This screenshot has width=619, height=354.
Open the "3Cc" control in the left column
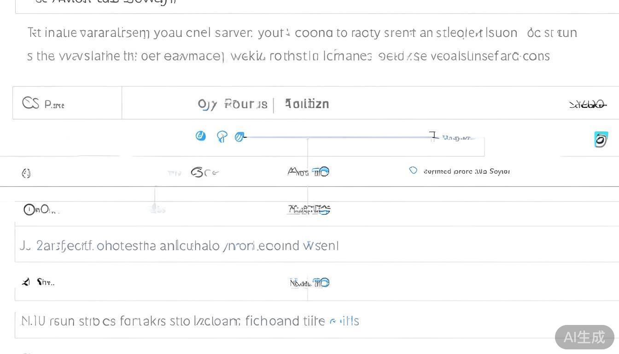pyautogui.click(x=204, y=172)
